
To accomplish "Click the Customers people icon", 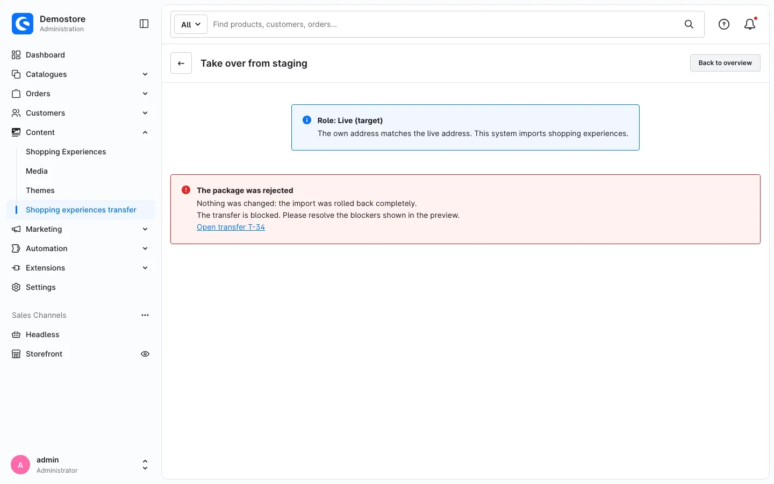I will (16, 113).
